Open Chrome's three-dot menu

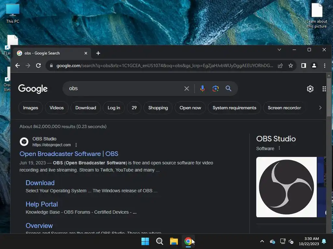tap(325, 65)
